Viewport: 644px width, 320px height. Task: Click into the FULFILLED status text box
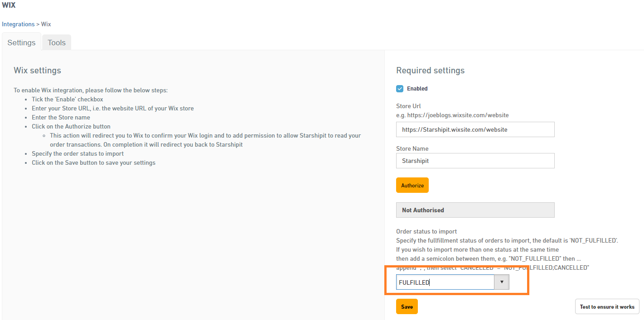(x=445, y=282)
